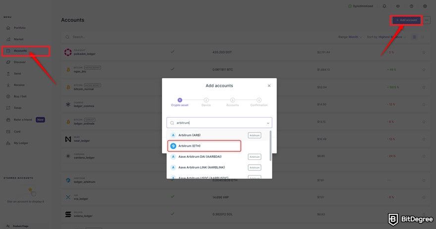Click the Crypto asset step indicator
The height and width of the screenshot is (229, 436).
coord(180,102)
